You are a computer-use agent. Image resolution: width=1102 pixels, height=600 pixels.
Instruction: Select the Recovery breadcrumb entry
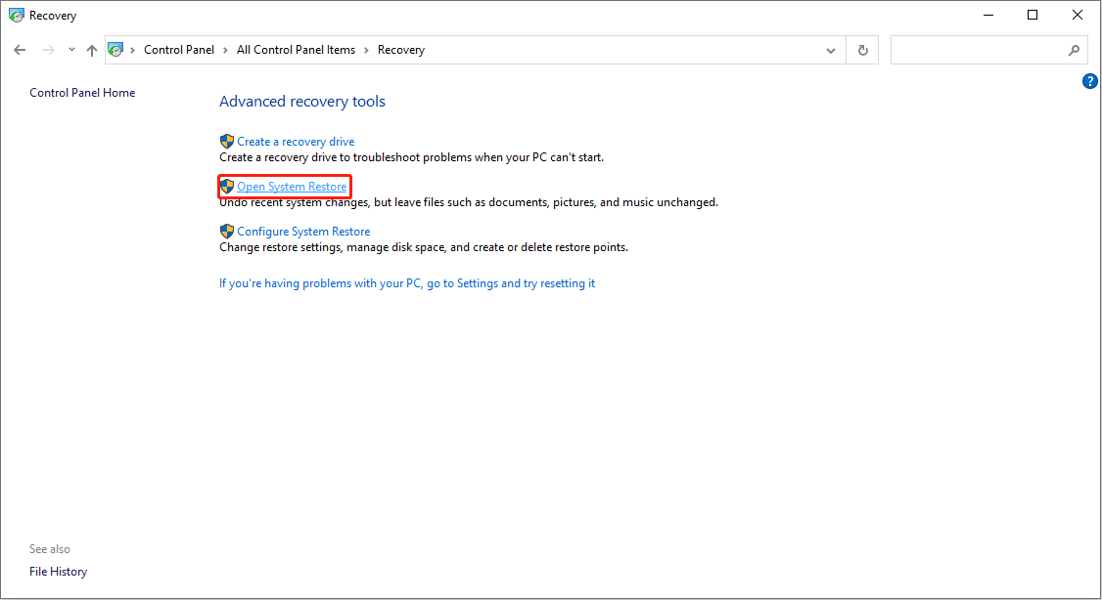400,49
